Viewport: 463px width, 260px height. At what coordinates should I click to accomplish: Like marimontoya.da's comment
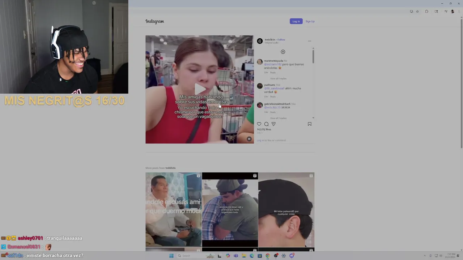tap(266, 72)
